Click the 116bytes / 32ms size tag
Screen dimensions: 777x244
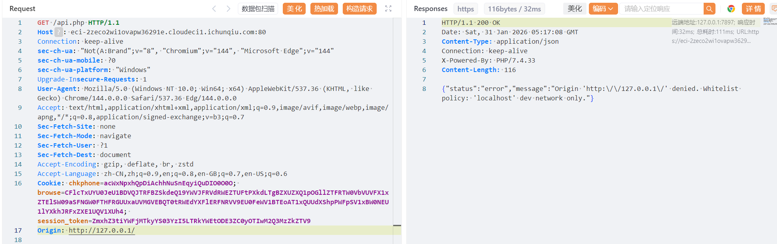point(514,9)
